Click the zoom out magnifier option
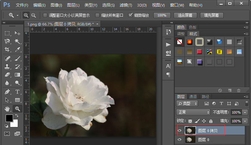The image size is (251, 145). coord(33,15)
